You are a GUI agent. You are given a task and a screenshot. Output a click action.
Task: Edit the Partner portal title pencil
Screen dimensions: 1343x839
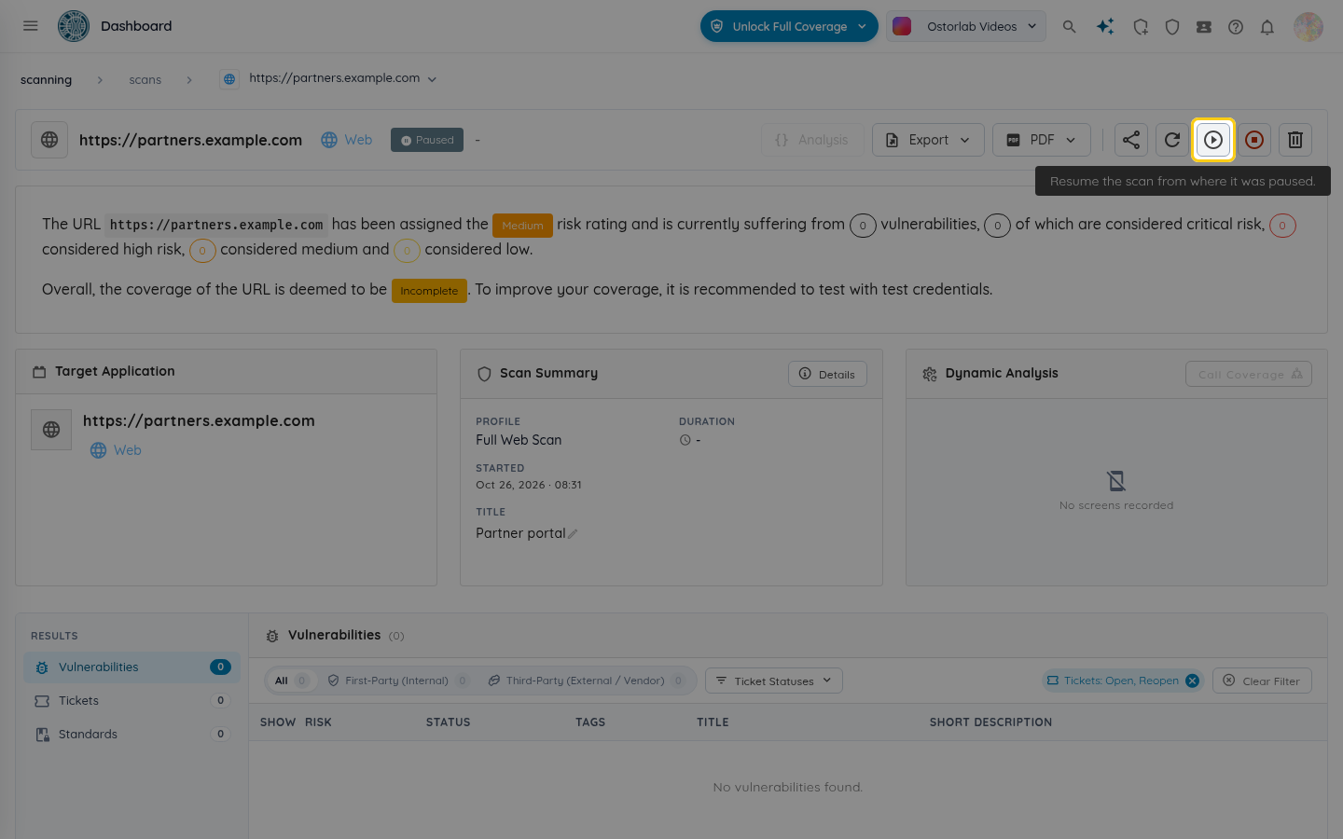coord(573,534)
